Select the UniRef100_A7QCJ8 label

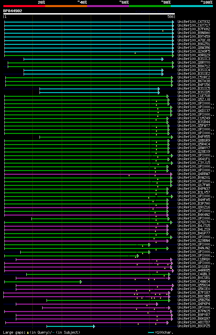[x=194, y=40]
